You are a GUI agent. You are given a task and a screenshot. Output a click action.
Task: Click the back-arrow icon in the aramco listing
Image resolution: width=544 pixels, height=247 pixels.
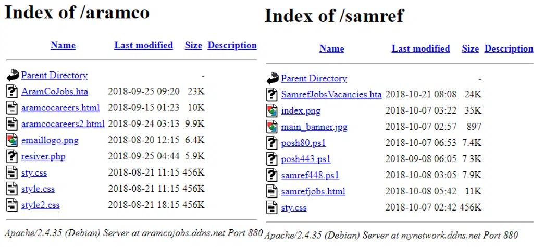(x=12, y=75)
